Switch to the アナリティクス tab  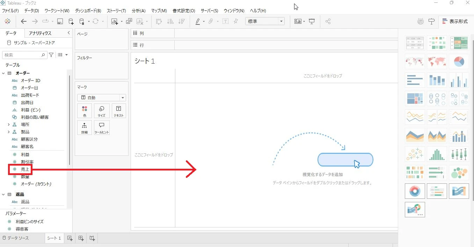(40, 33)
